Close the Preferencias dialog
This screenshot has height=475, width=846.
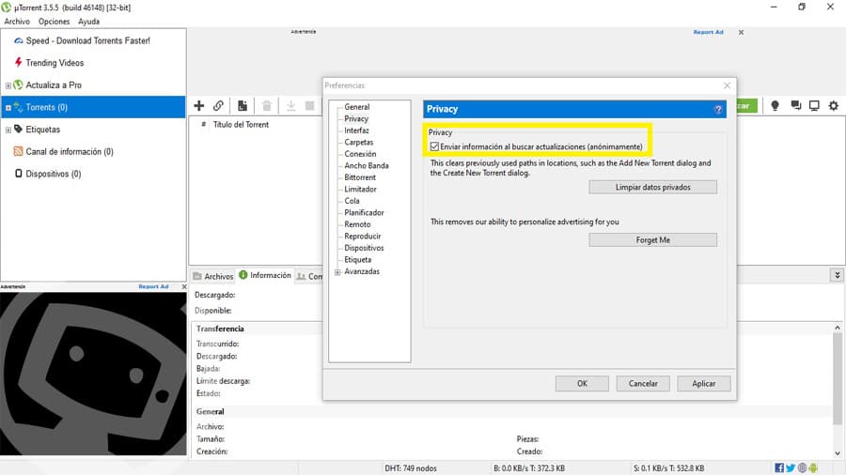pyautogui.click(x=727, y=85)
